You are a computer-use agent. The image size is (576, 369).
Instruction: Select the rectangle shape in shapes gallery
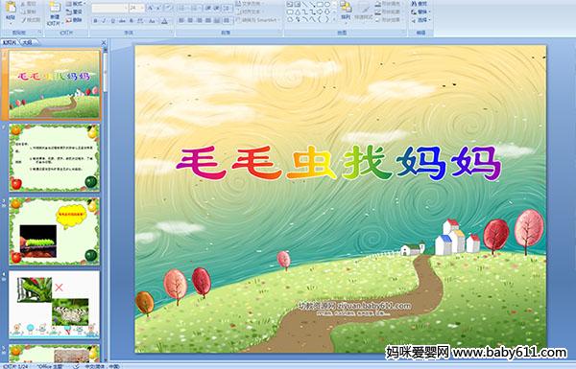(320, 5)
